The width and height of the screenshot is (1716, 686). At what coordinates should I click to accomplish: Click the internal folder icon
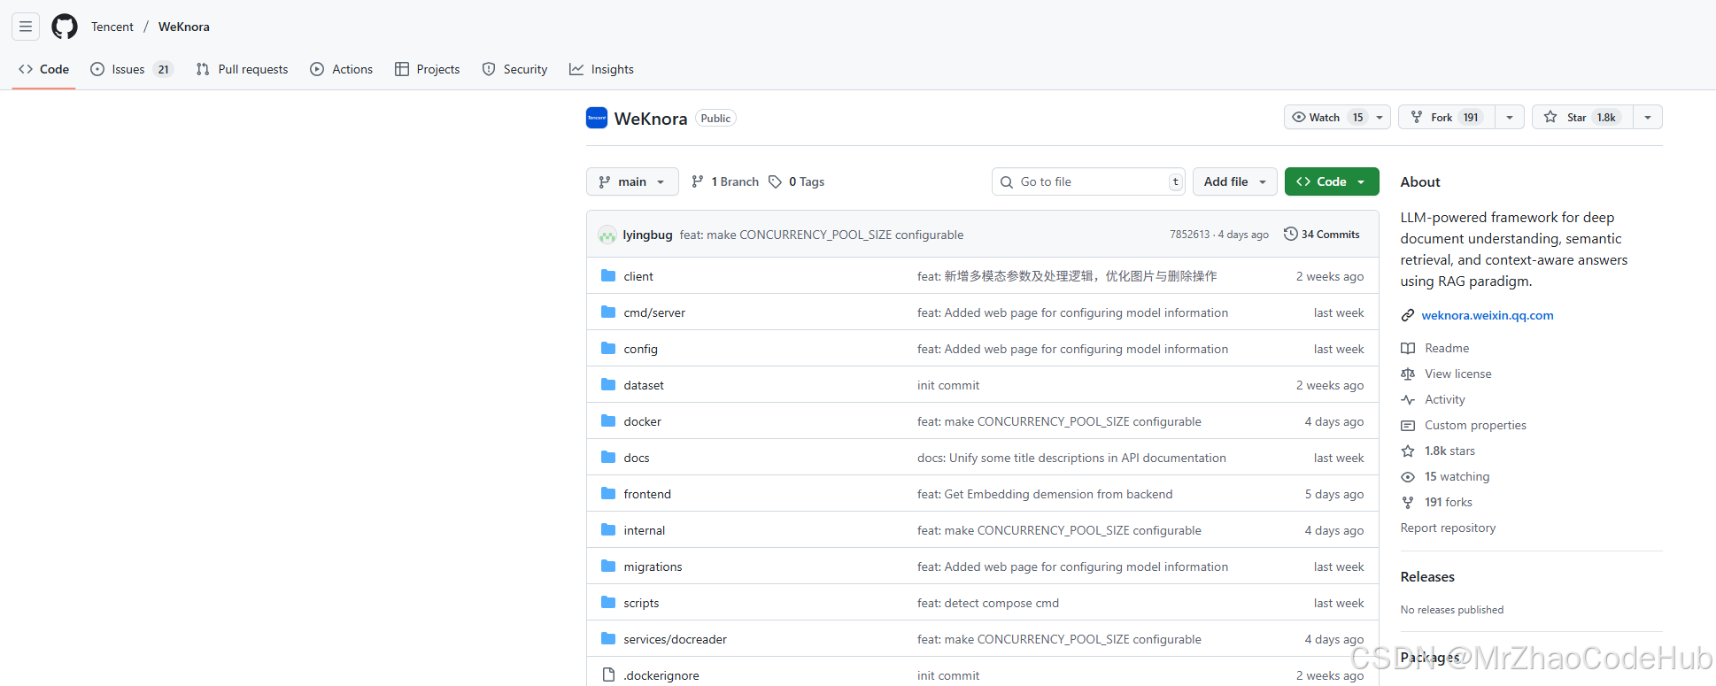608,530
